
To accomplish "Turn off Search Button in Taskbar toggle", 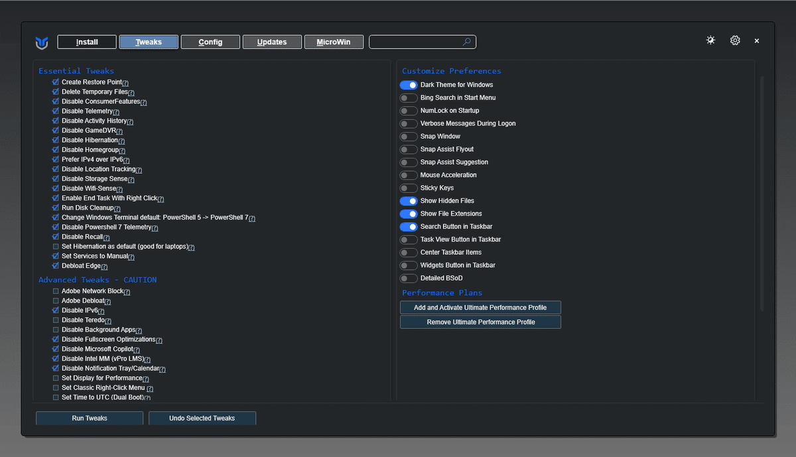I will [x=409, y=227].
